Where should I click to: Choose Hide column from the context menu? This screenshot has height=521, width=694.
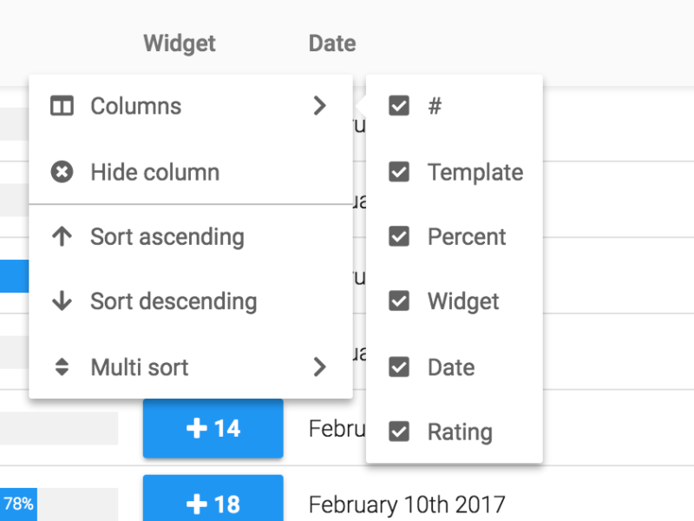coord(154,172)
